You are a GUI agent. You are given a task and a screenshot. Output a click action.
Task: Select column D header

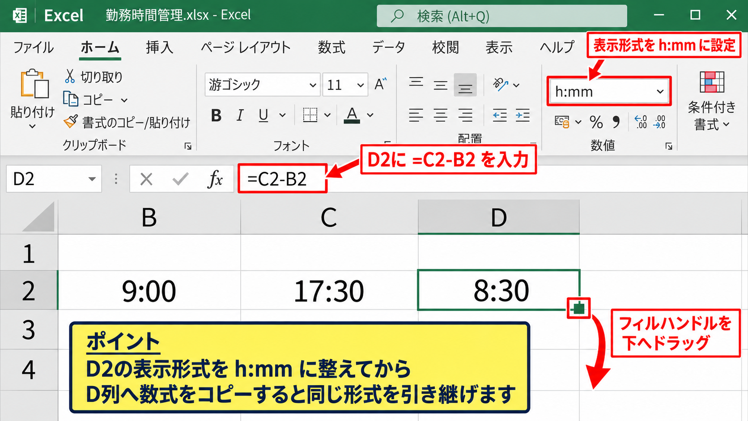[x=499, y=217]
